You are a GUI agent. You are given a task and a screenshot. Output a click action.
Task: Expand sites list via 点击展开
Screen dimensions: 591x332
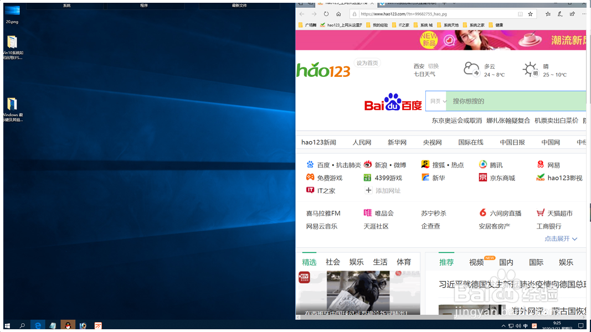click(x=561, y=238)
